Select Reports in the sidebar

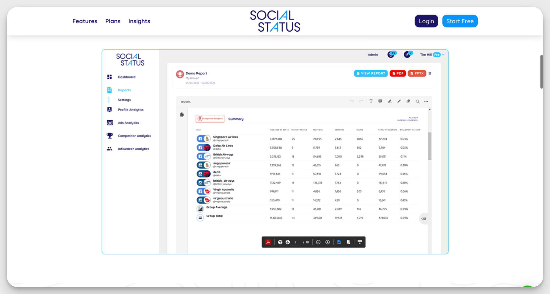click(124, 90)
